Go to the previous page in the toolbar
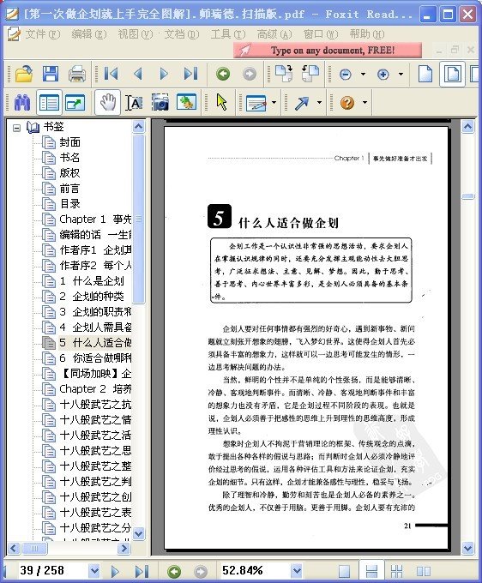482x583 pixels. (138, 74)
